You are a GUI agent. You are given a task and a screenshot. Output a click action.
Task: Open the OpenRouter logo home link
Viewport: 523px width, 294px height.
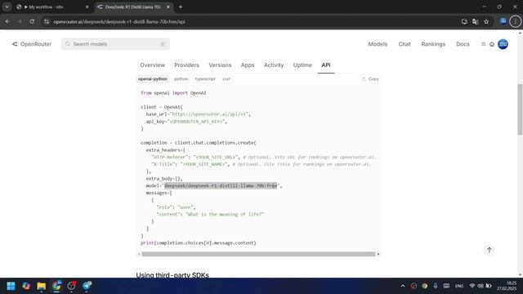[x=32, y=44]
